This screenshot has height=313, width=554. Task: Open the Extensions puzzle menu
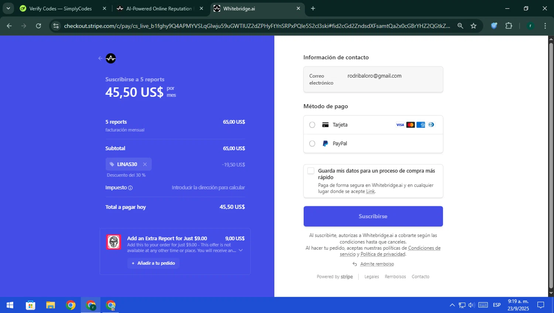(x=509, y=26)
